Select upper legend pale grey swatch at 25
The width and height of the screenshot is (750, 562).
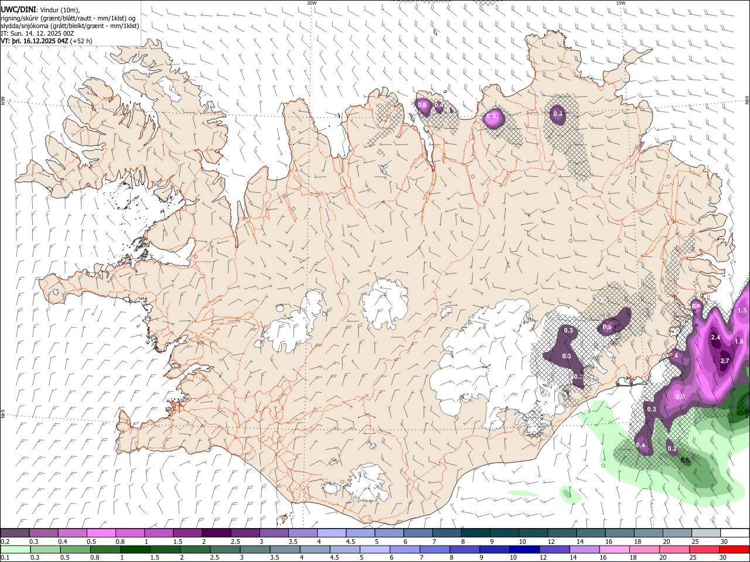pyautogui.click(x=705, y=533)
